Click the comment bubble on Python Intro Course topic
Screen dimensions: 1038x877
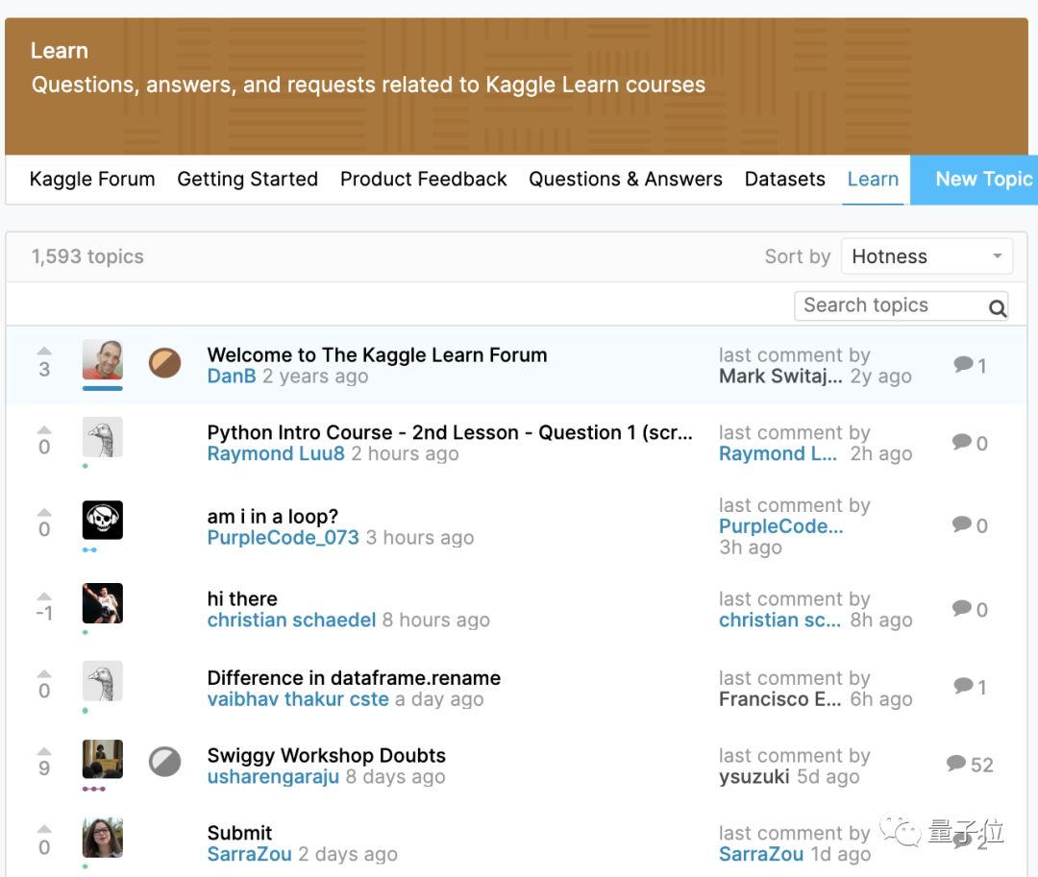(x=962, y=441)
